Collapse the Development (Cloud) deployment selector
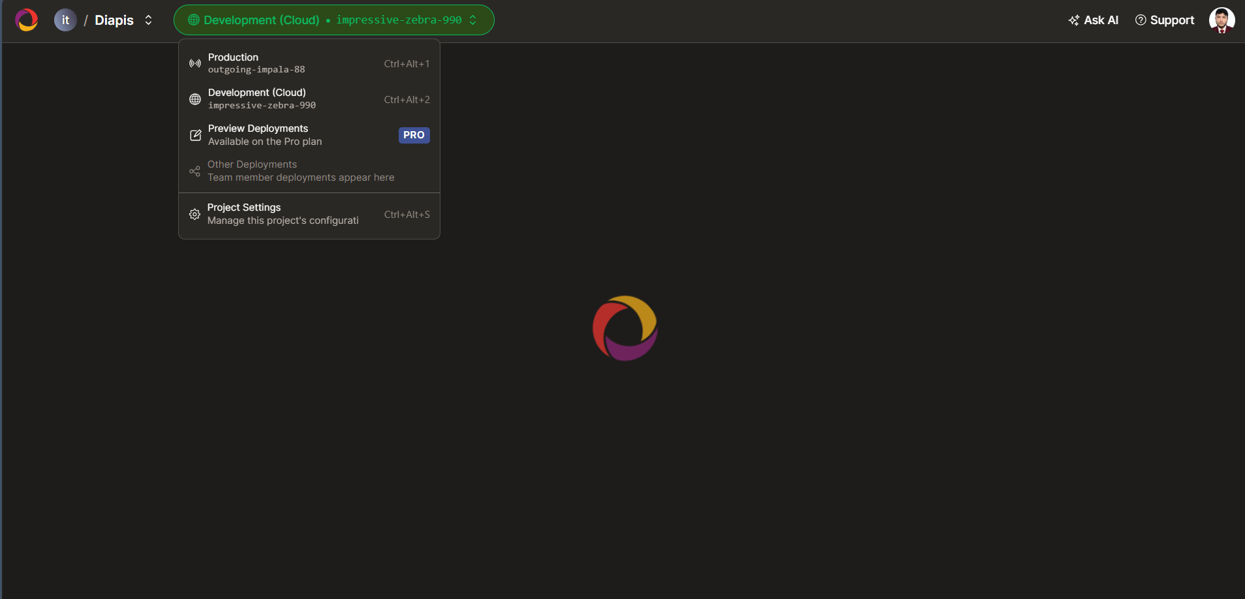This screenshot has height=599, width=1245. click(x=333, y=20)
